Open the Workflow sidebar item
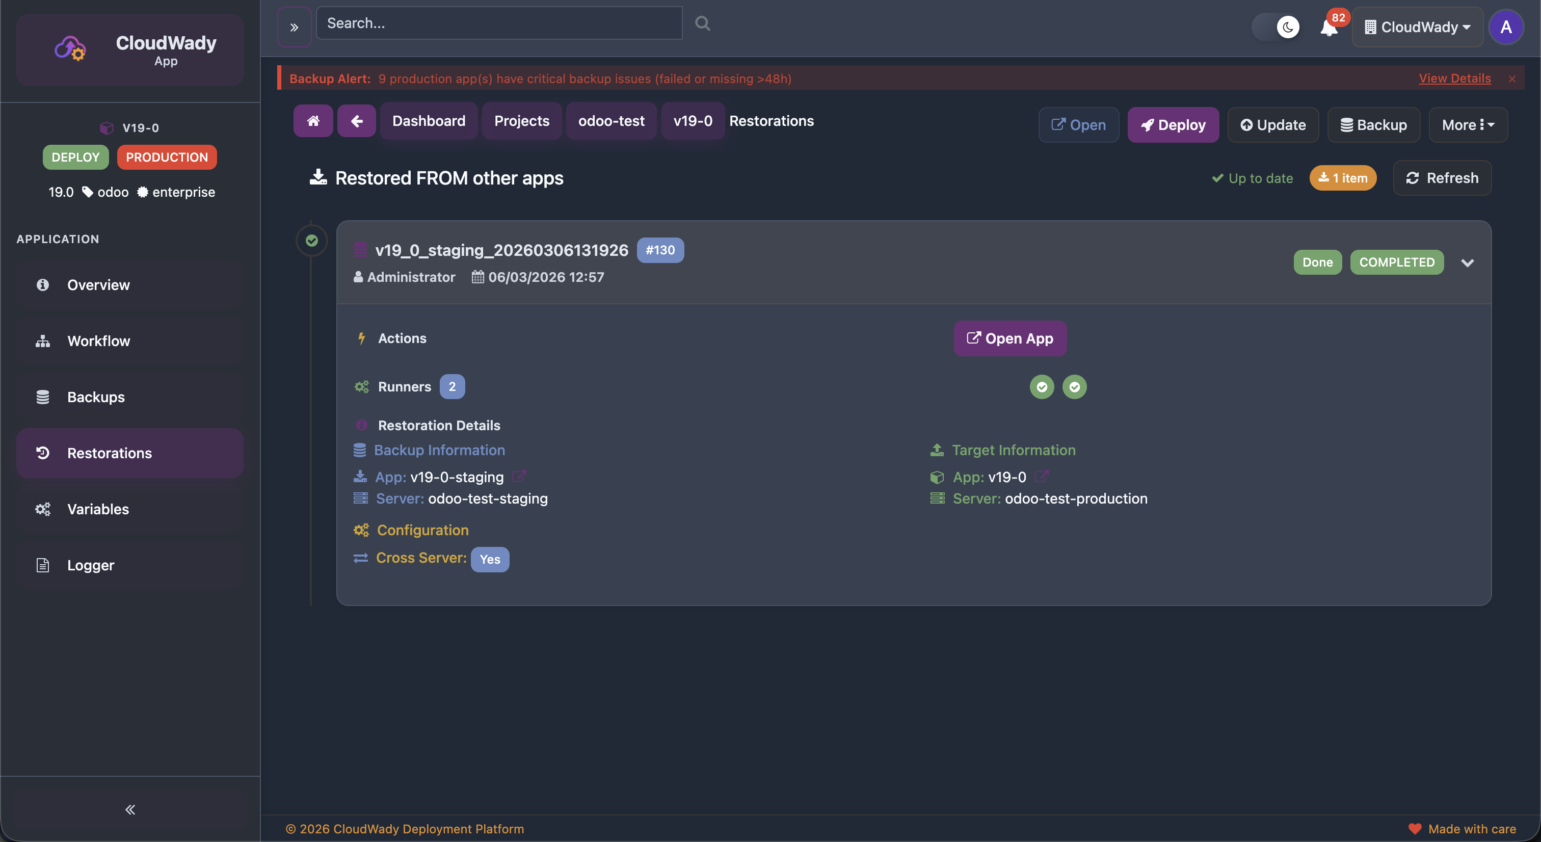1541x842 pixels. (98, 340)
